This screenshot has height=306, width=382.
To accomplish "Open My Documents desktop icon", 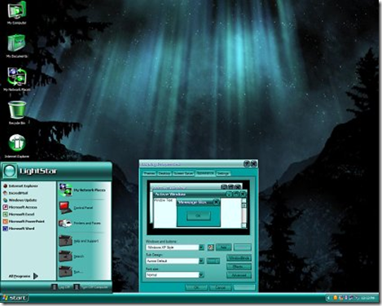I will 17,46.
